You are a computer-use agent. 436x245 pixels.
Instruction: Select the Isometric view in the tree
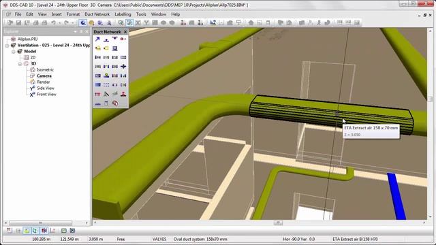[x=46, y=69]
